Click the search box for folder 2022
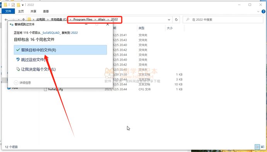The image size is (267, 152). [223, 20]
